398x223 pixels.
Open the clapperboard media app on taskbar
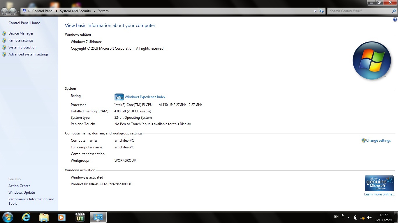point(80,217)
